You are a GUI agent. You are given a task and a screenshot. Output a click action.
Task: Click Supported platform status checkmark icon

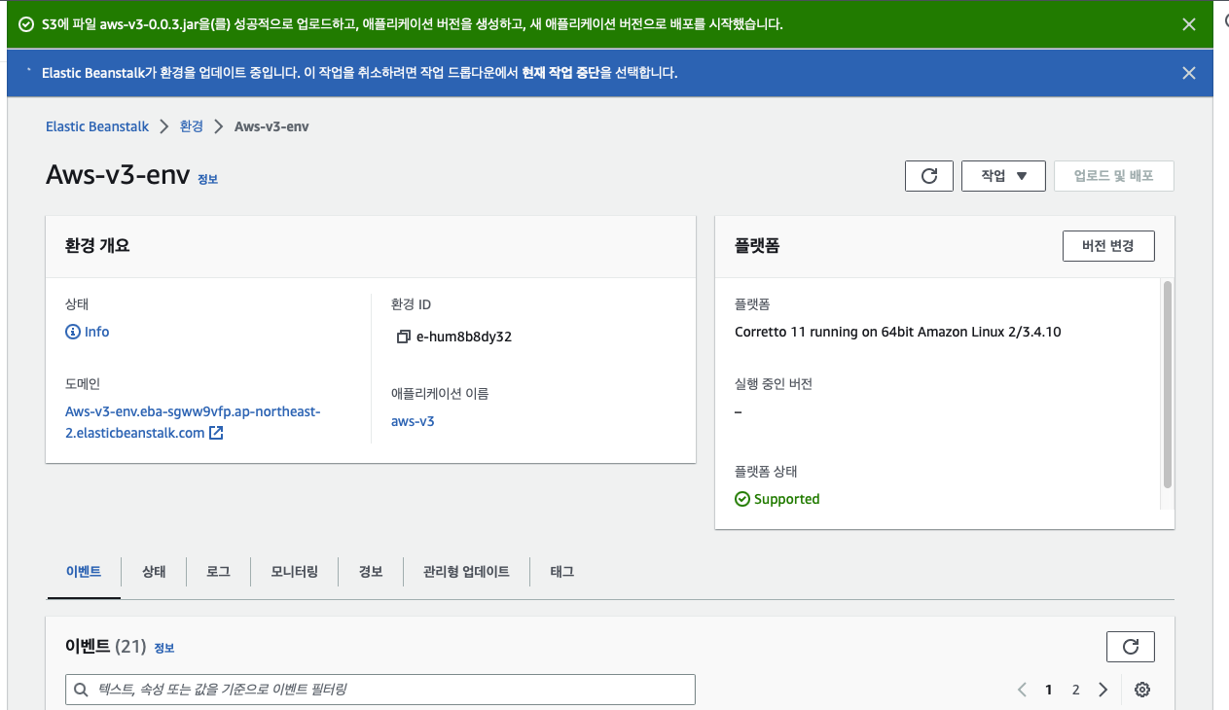tap(742, 499)
